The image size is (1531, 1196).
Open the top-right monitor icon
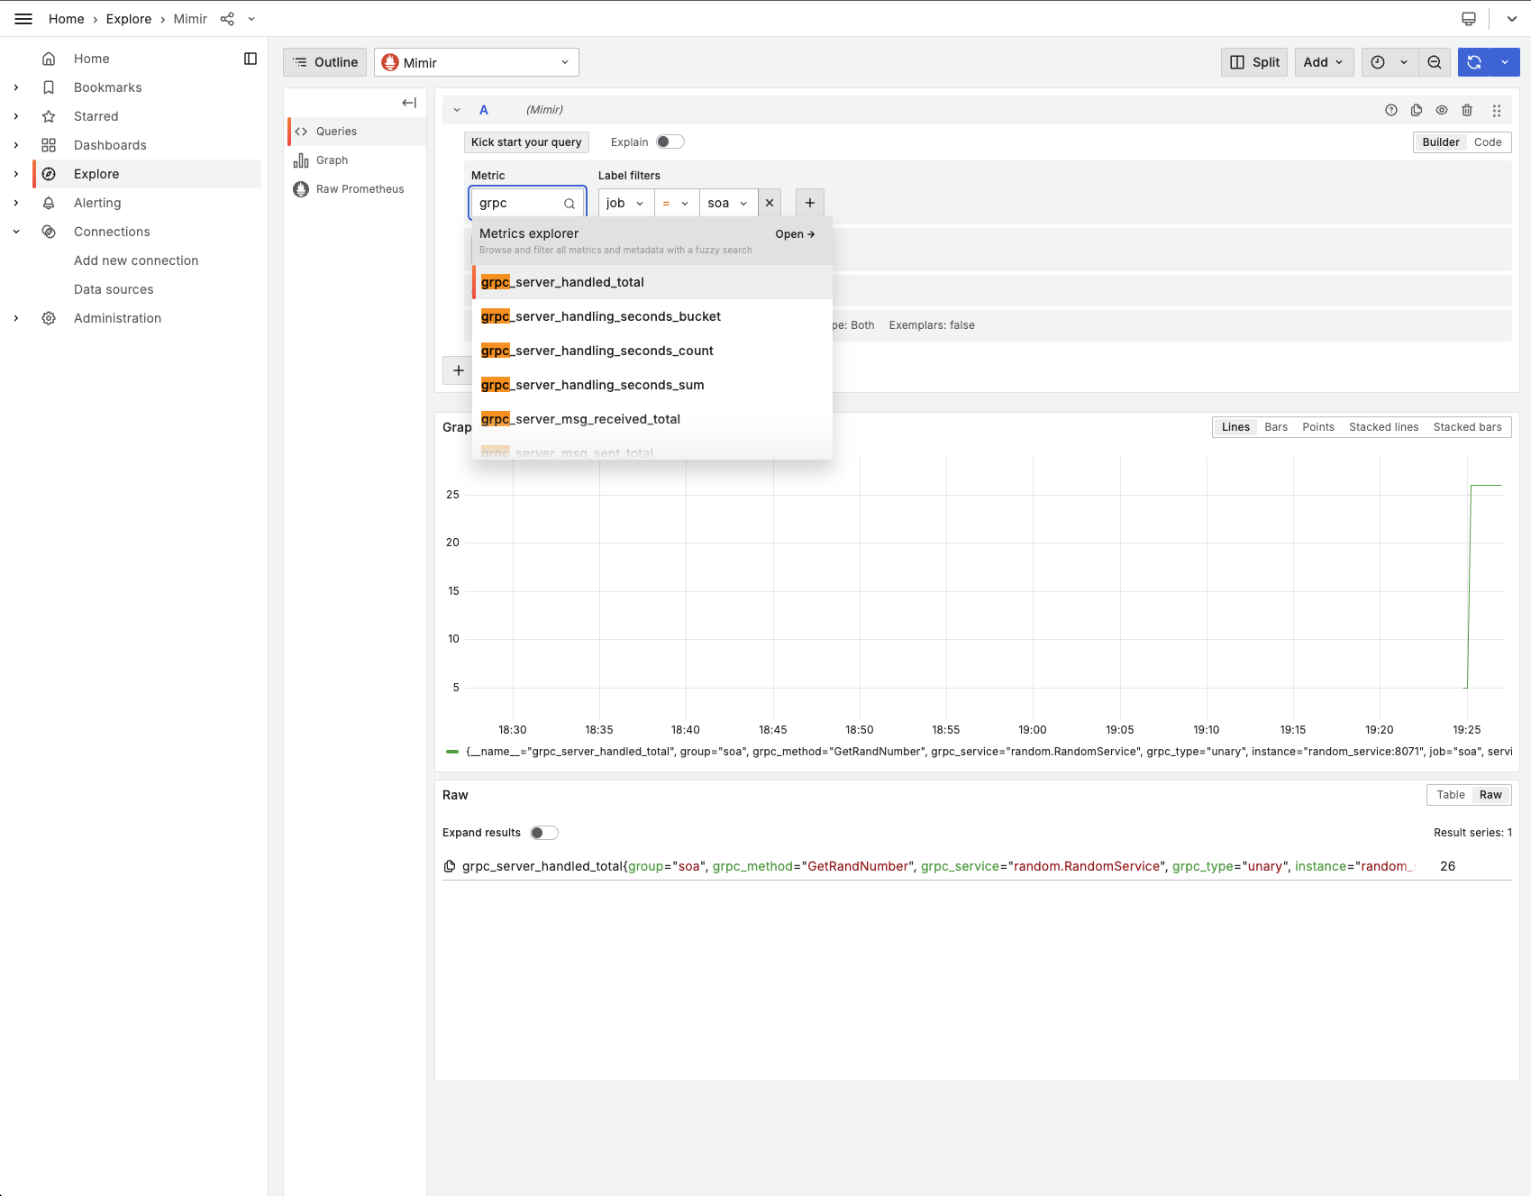1469,19
